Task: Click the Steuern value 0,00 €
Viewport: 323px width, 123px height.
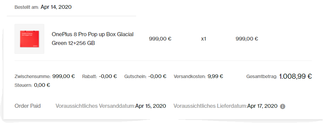Action: (42, 85)
